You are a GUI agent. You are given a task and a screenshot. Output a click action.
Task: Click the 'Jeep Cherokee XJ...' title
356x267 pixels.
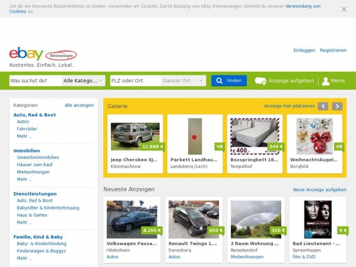pos(134,160)
